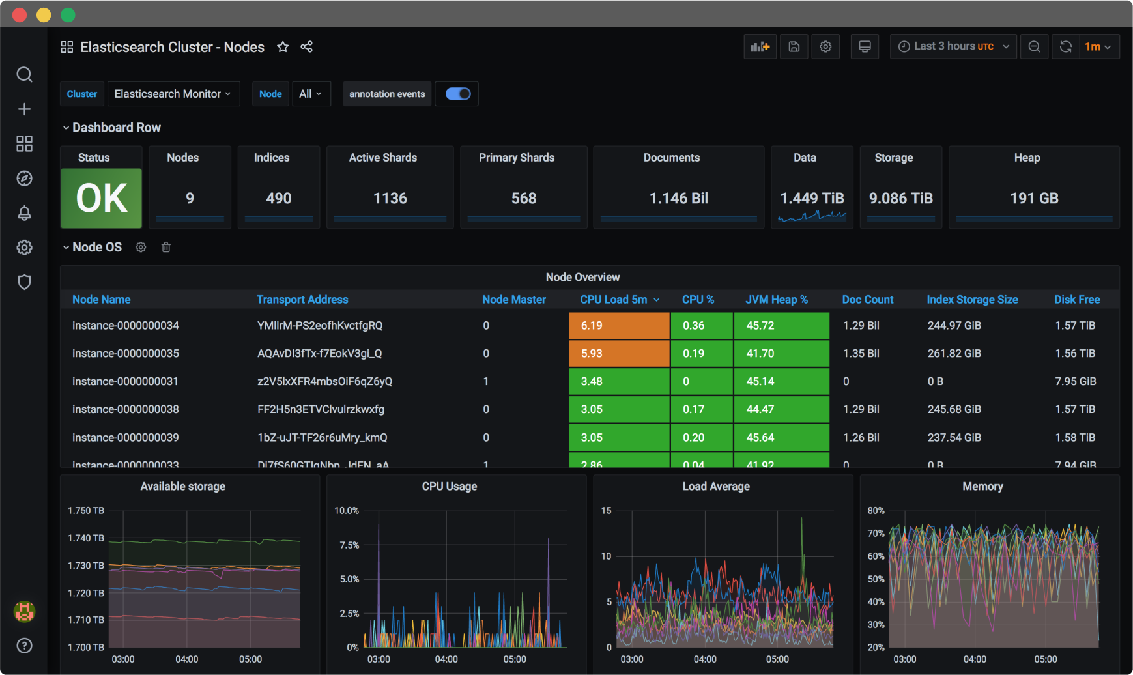Share the dashboard via share icon
Screen dimensions: 1133x675
tap(306, 47)
